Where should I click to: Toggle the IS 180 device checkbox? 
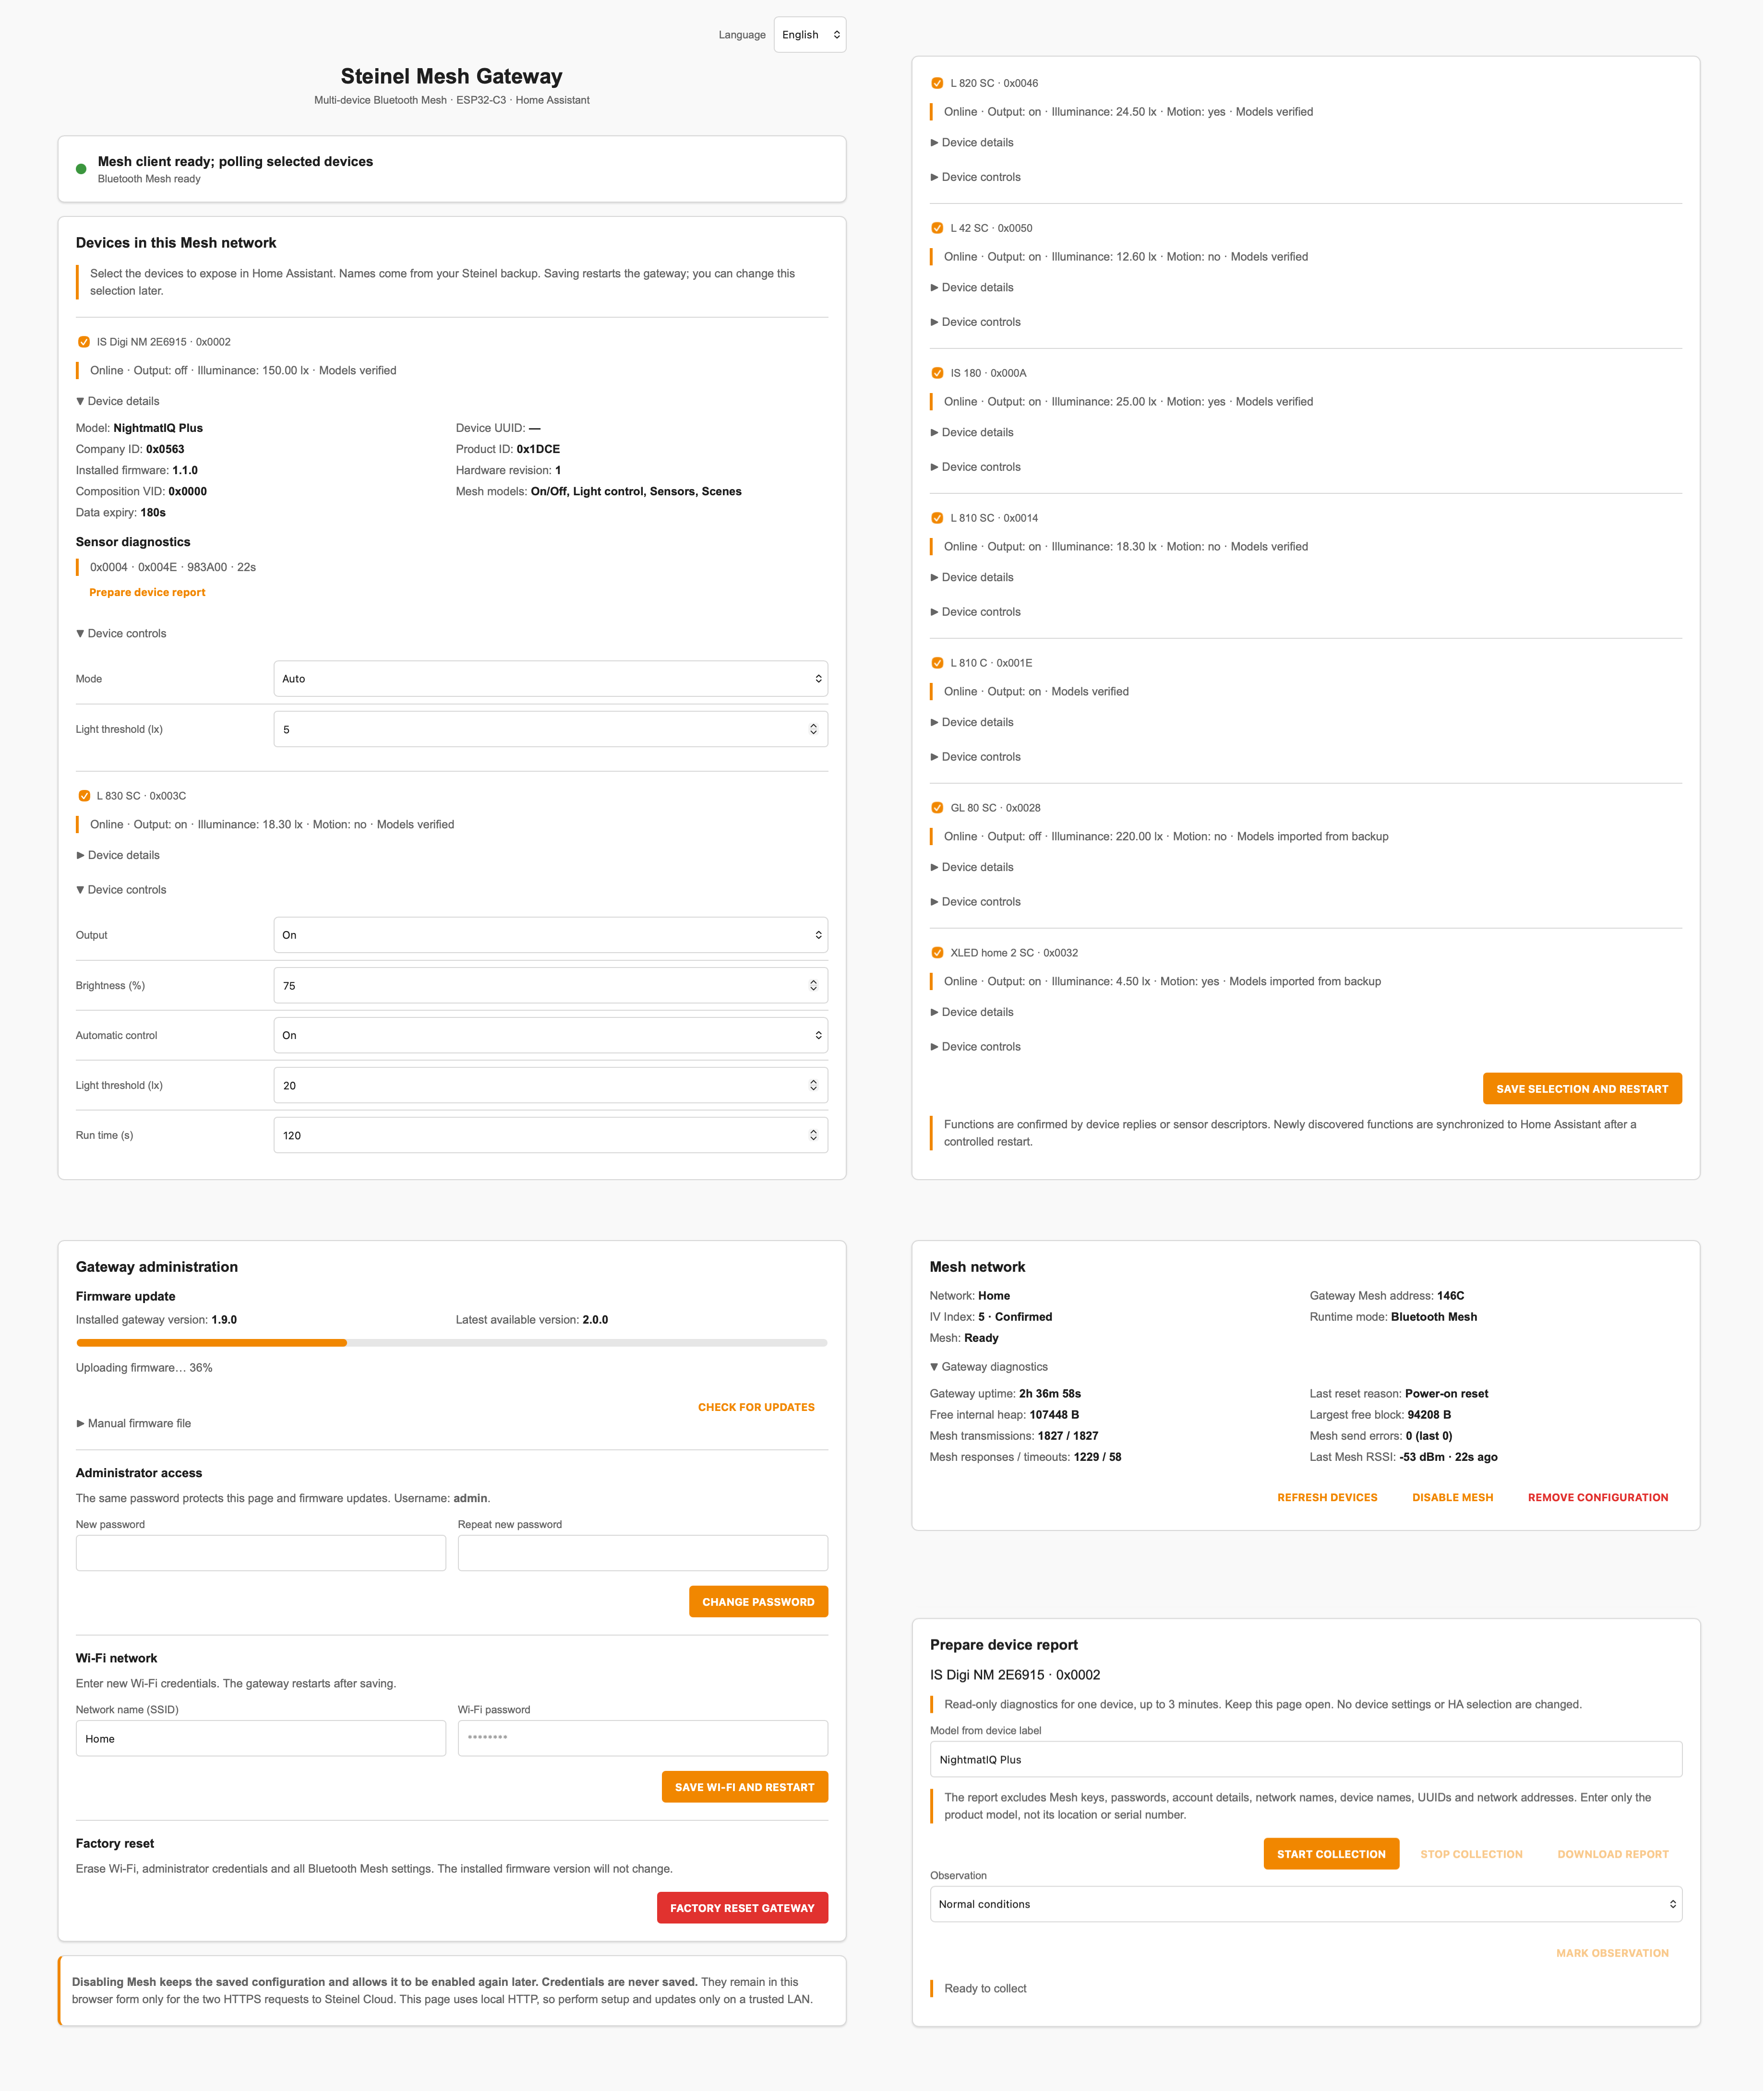point(937,373)
